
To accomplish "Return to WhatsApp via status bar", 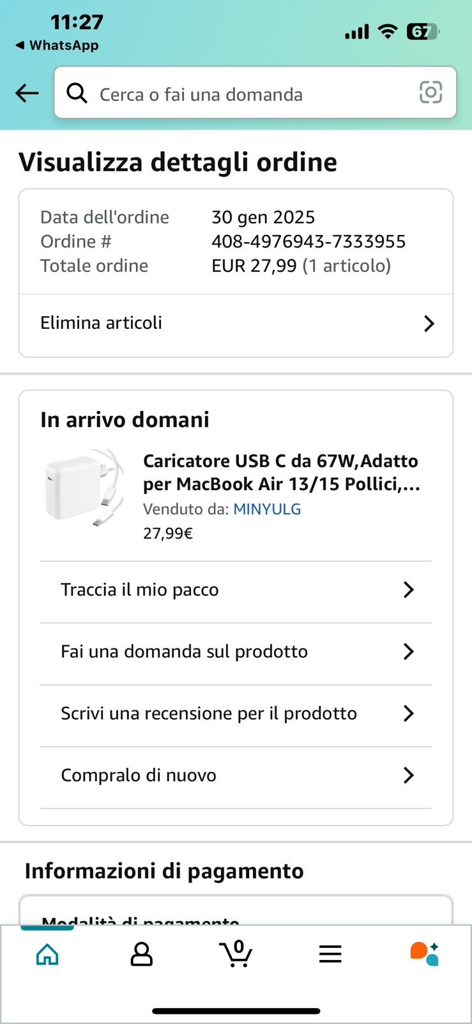I will click(57, 45).
